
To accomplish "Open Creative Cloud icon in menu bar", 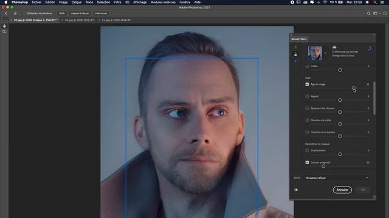I will click(x=305, y=2).
